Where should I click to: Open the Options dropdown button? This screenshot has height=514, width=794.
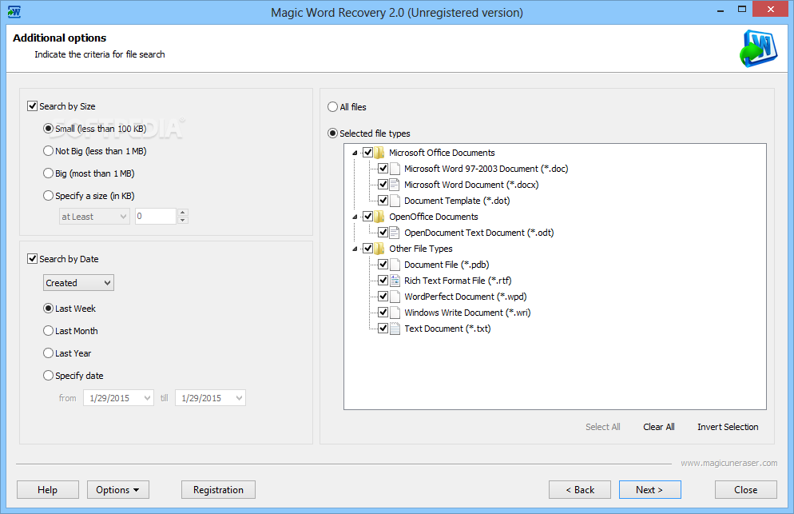pyautogui.click(x=118, y=490)
